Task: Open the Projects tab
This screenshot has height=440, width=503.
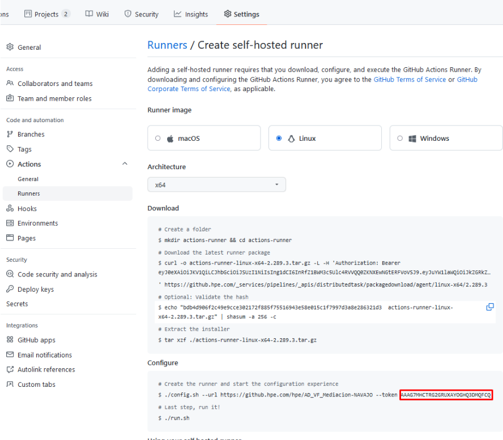Action: tap(47, 14)
